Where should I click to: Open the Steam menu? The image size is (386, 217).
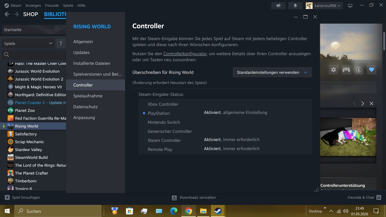(16, 5)
